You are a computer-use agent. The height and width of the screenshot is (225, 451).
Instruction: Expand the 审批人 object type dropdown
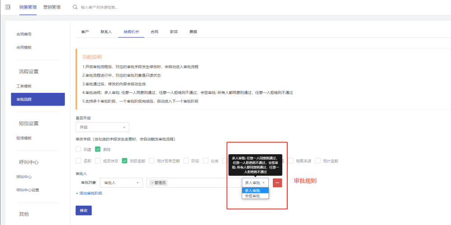pyautogui.click(x=121, y=183)
